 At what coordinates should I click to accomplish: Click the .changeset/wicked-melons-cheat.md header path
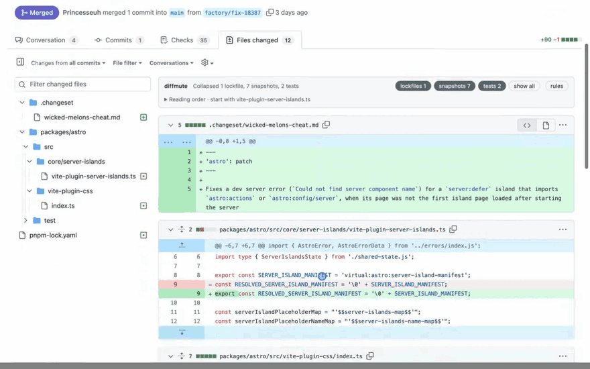[263, 125]
